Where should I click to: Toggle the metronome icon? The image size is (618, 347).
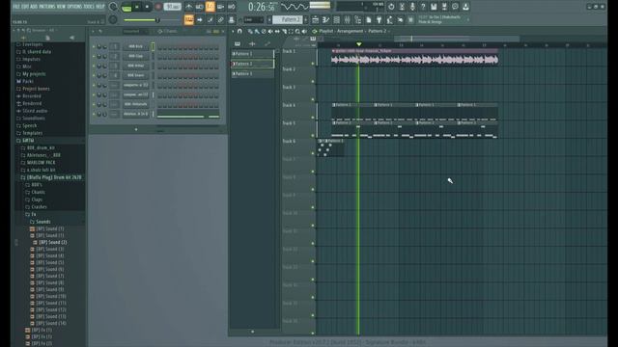pos(188,7)
